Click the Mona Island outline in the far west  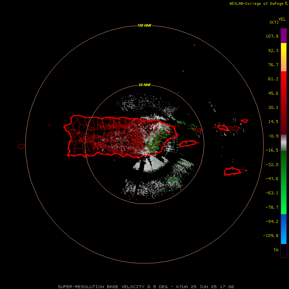(21, 146)
